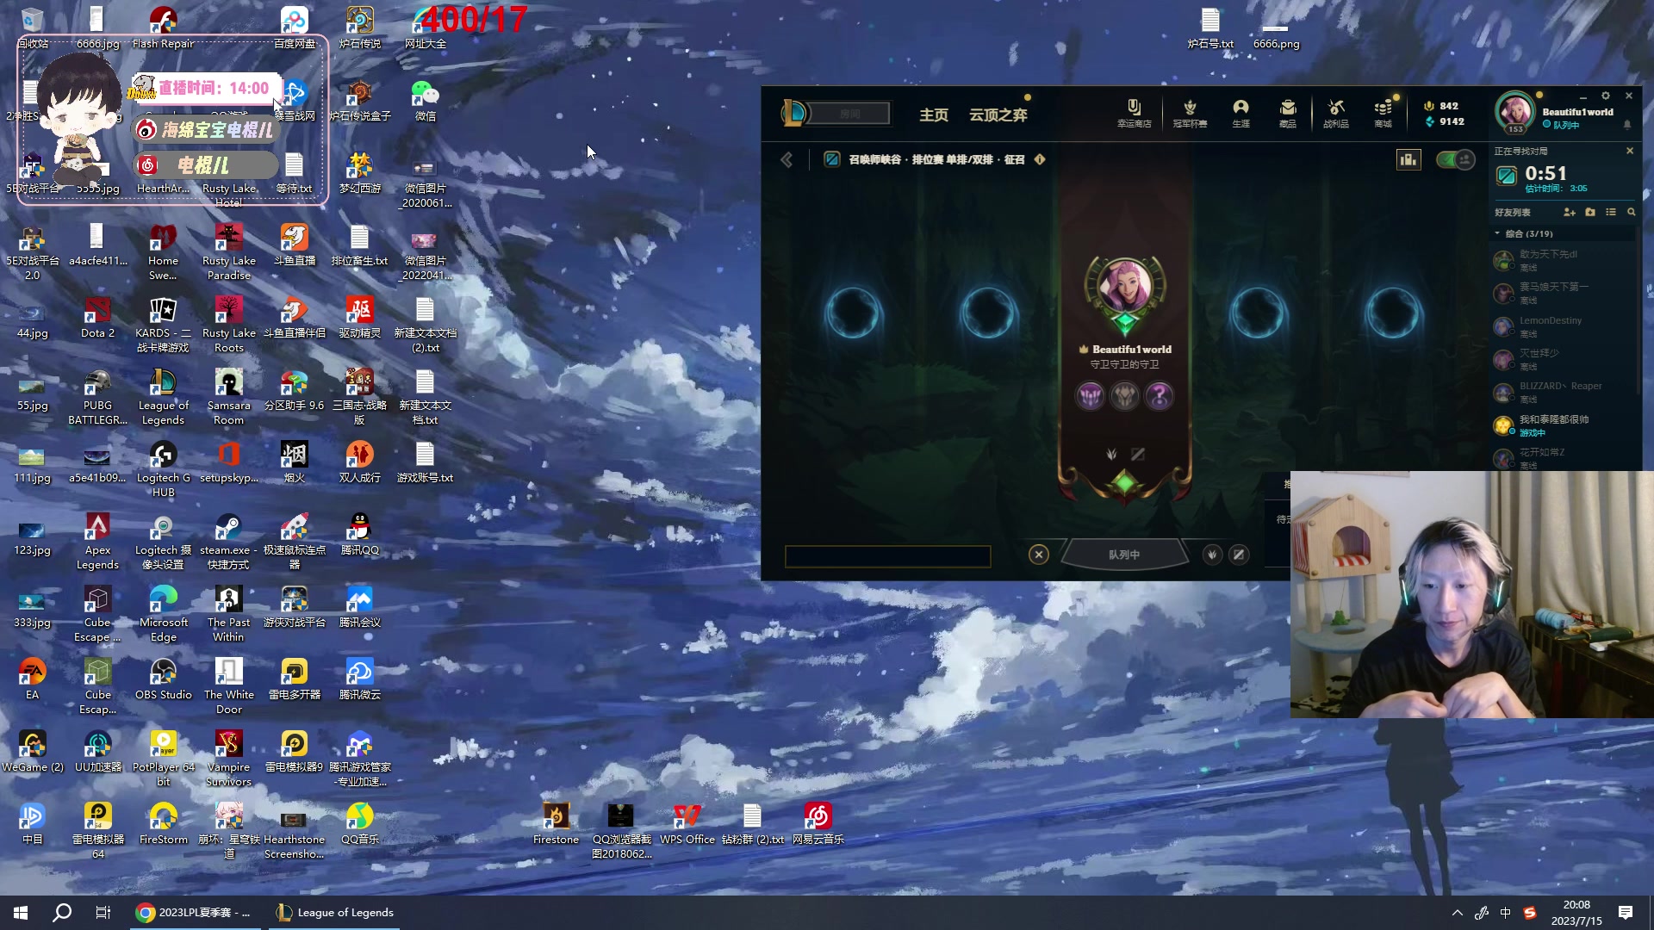The height and width of the screenshot is (930, 1654).
Task: Click the question mark emblem icon
Action: click(1160, 396)
